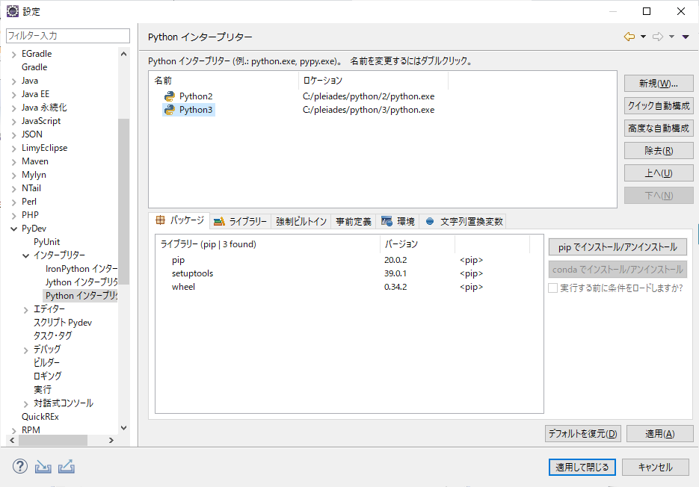Expand the JavaScript tree node
Viewport: 699px width, 487px height.
13,122
